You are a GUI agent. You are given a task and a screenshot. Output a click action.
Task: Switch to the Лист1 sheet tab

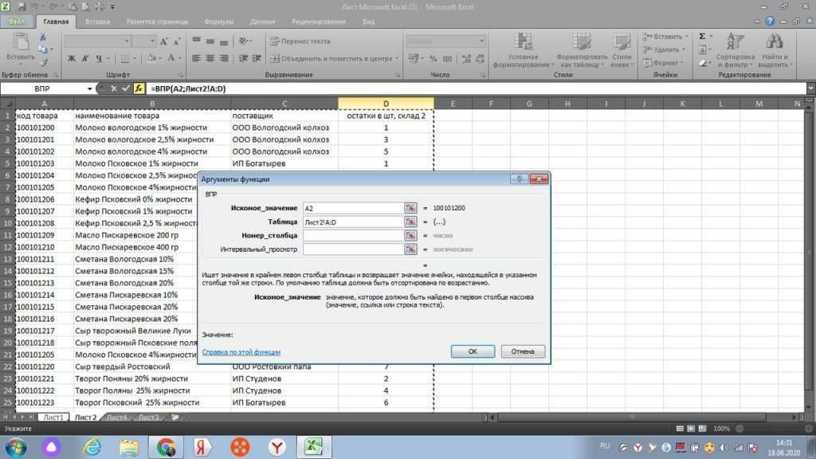point(53,417)
